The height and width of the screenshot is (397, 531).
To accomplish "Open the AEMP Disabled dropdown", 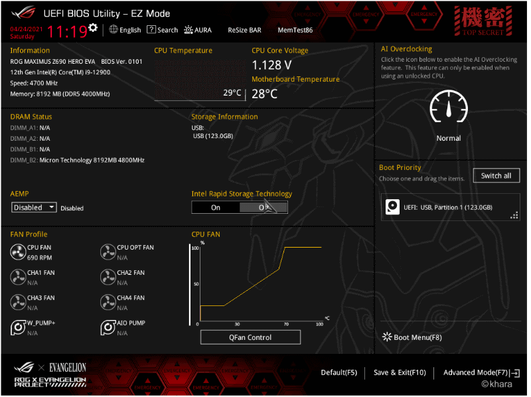I will 34,208.
